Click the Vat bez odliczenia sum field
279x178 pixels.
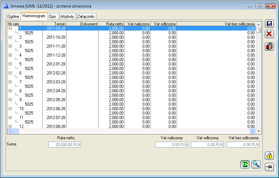point(243,144)
